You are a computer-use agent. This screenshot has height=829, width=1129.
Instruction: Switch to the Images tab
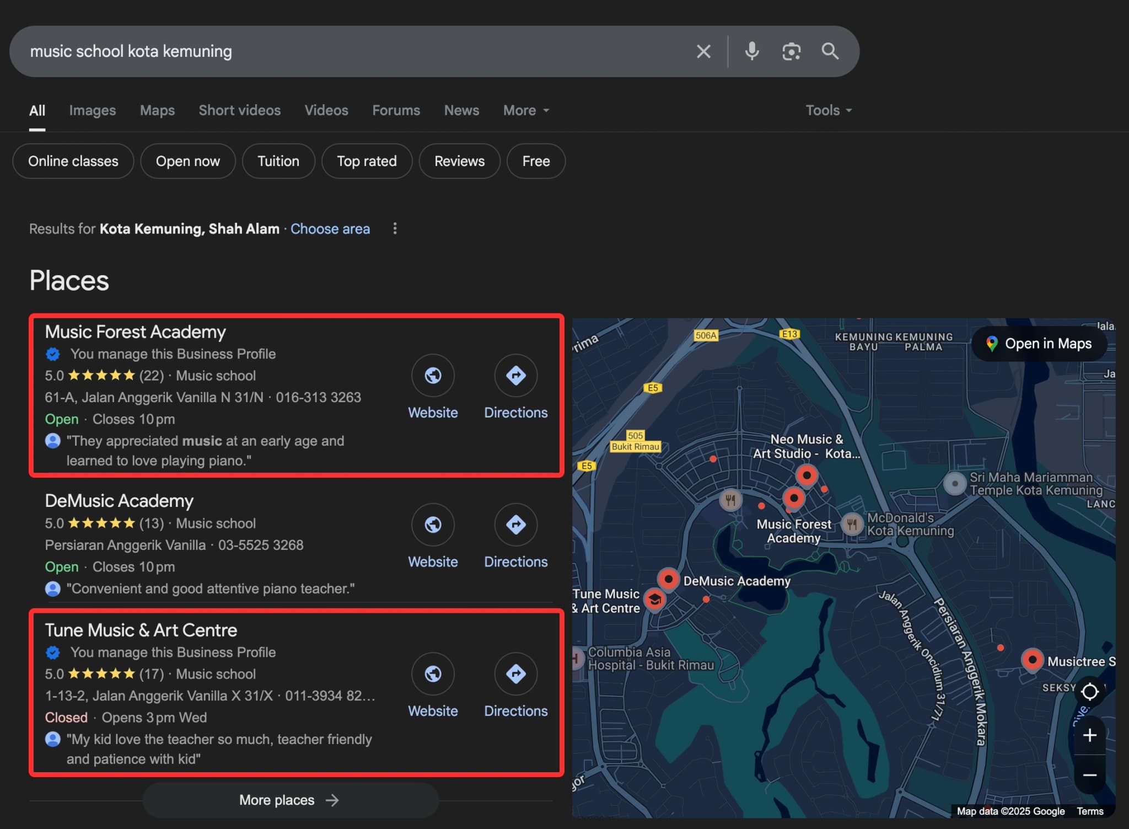(92, 110)
